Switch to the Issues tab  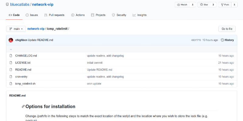[32, 15]
